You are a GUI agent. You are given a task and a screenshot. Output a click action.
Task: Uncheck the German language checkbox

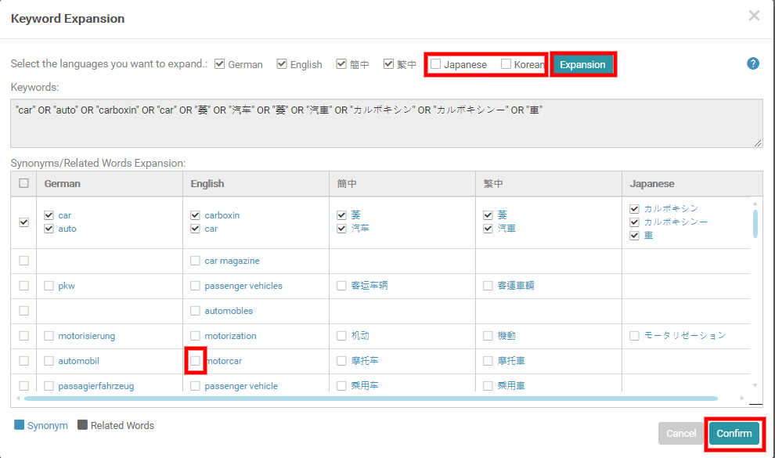click(x=220, y=63)
